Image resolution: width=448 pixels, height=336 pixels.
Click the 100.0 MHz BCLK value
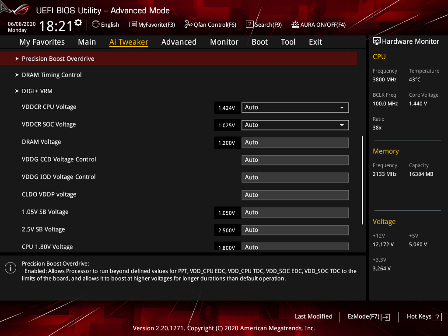(385, 104)
